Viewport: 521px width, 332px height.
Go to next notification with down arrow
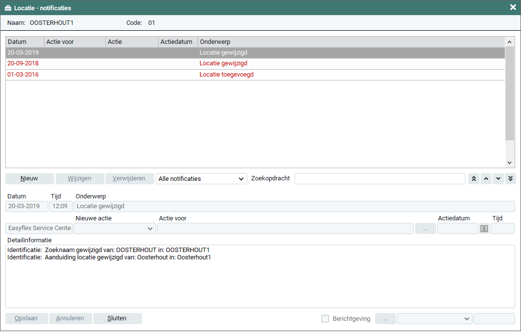tap(498, 179)
